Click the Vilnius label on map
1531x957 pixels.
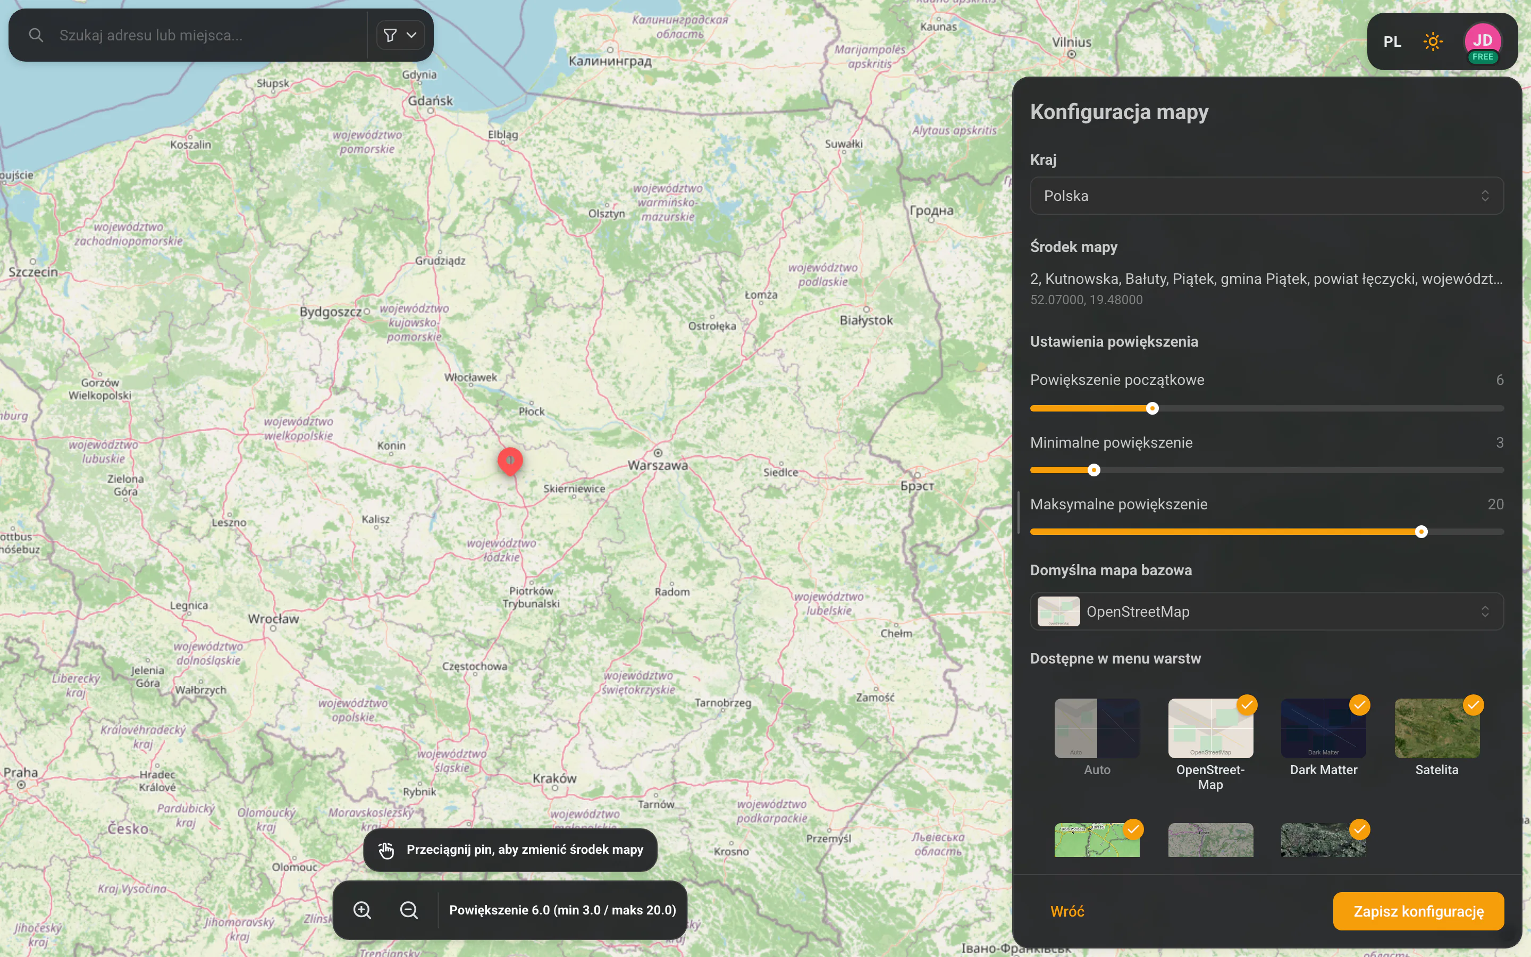[1071, 43]
